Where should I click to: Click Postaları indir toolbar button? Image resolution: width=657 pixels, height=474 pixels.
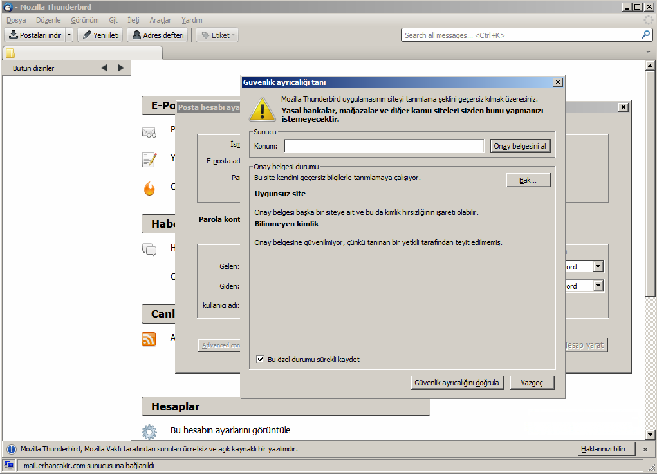click(35, 35)
